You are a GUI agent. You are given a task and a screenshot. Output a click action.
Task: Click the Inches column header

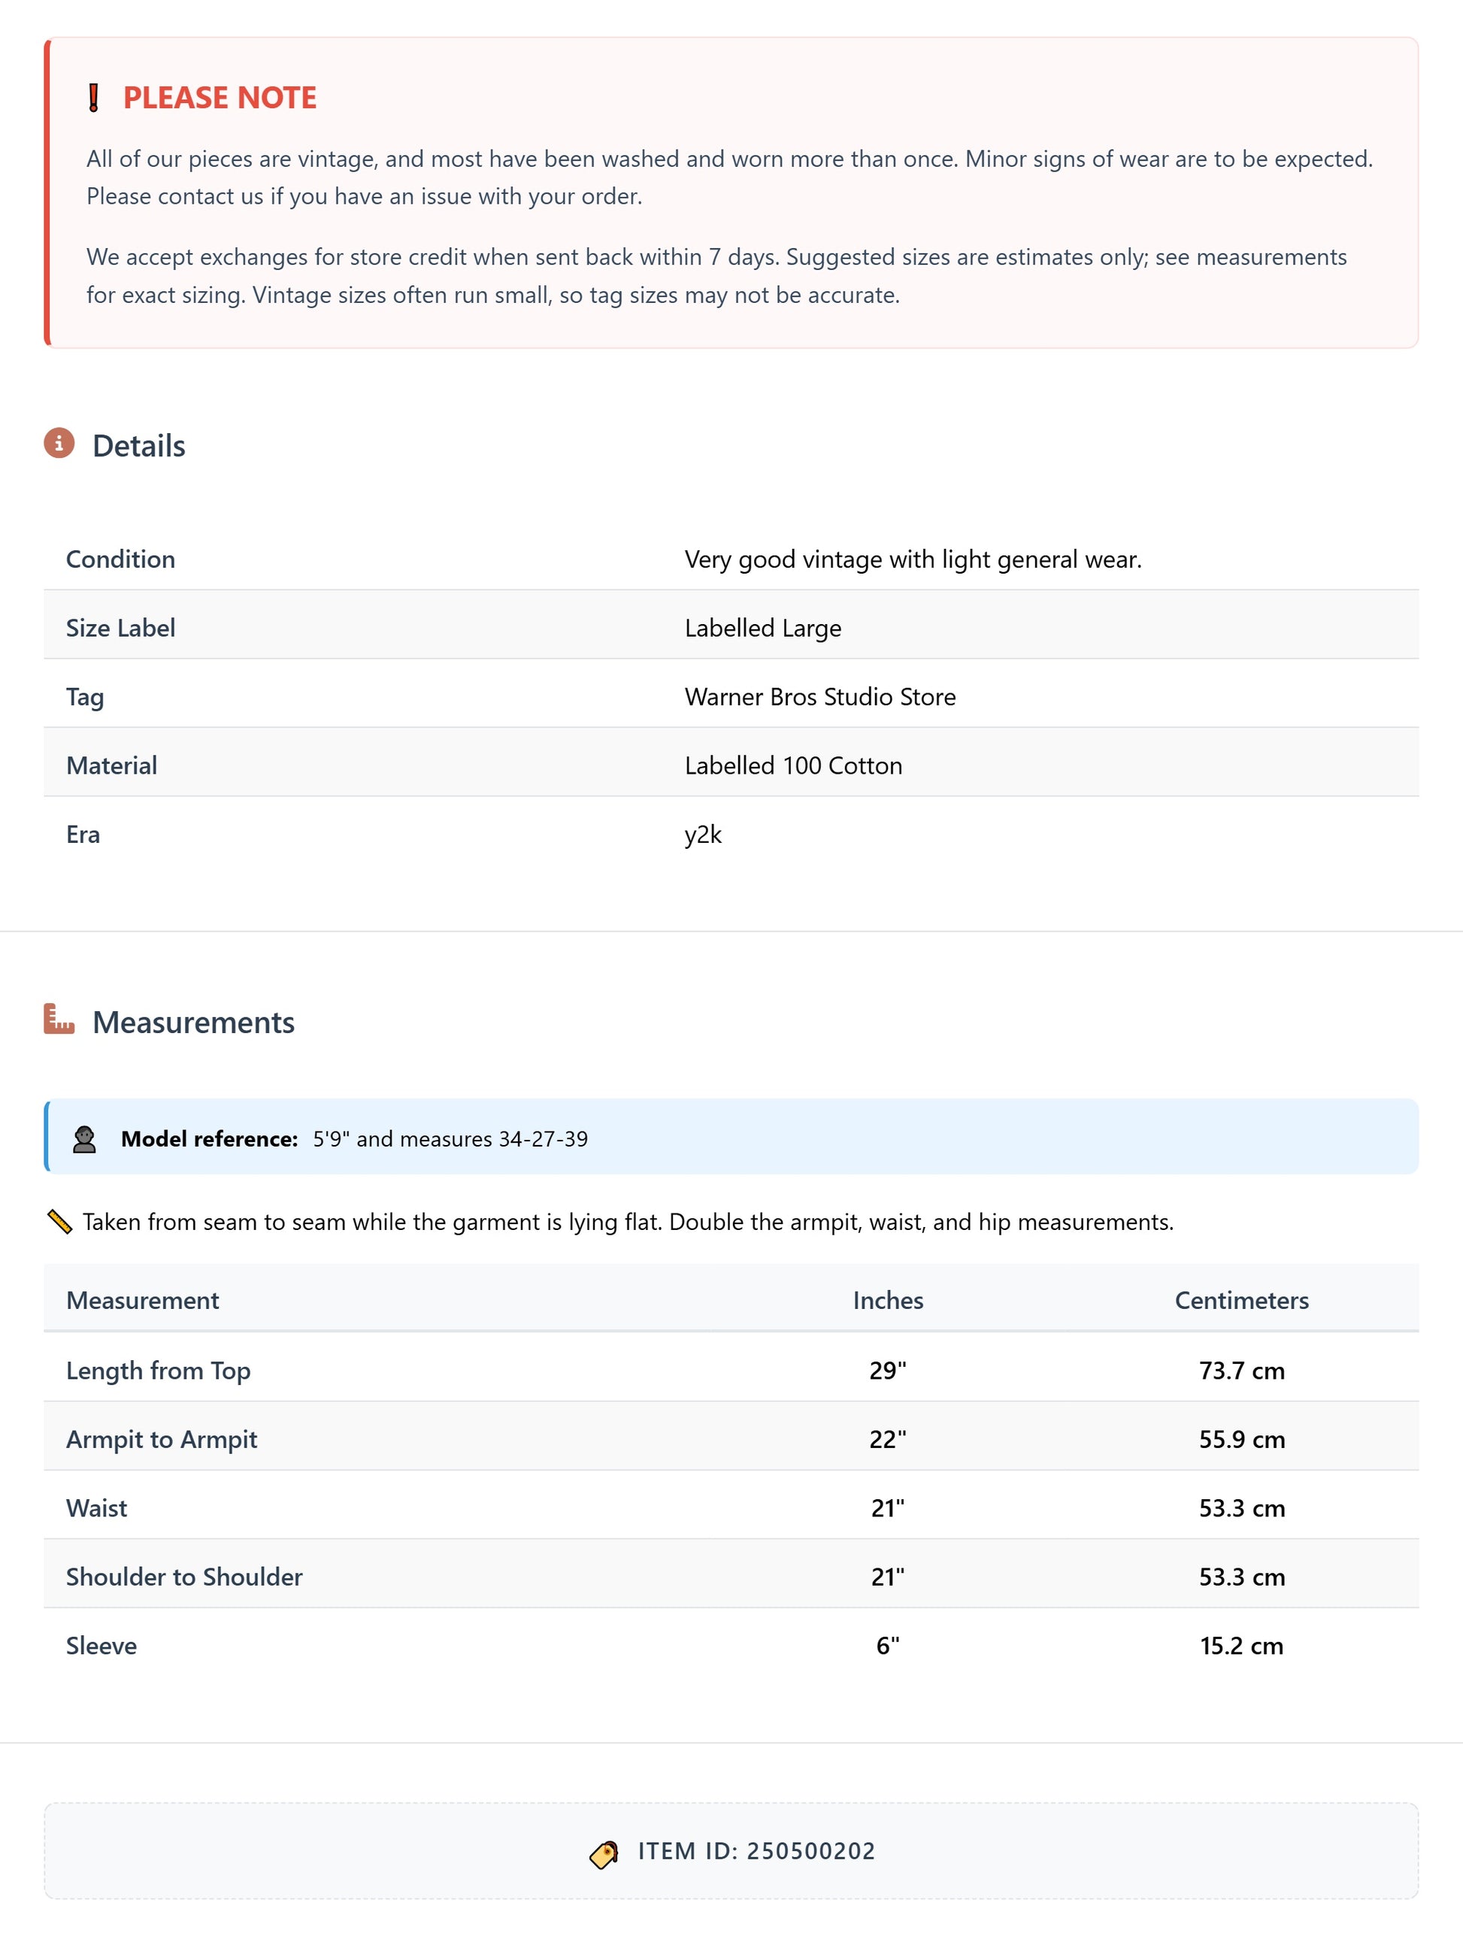pyautogui.click(x=887, y=1301)
